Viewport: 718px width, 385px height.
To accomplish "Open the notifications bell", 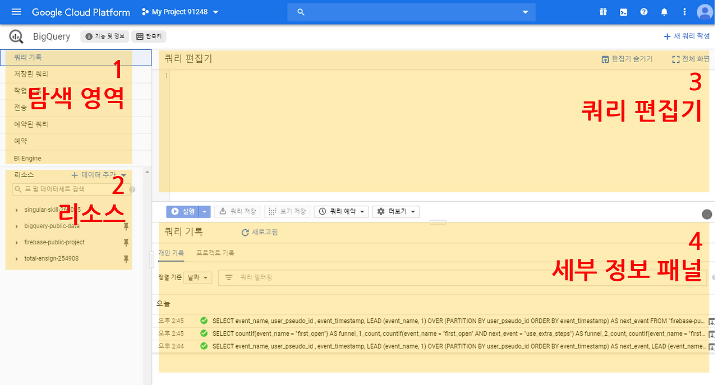I will (x=664, y=12).
